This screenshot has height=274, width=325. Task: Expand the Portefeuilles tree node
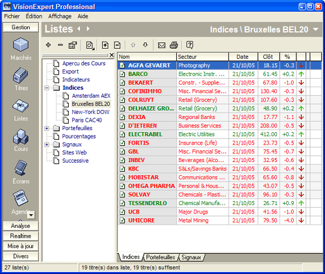[47, 128]
